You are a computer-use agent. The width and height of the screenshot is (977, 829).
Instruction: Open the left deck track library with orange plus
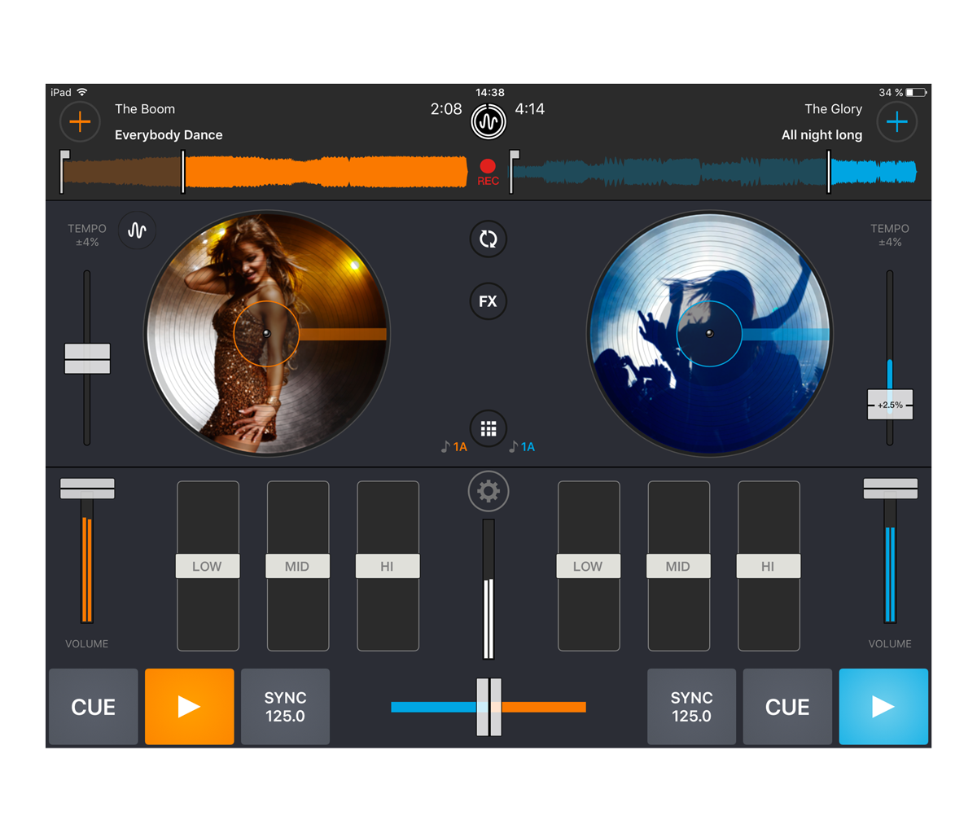click(x=80, y=121)
